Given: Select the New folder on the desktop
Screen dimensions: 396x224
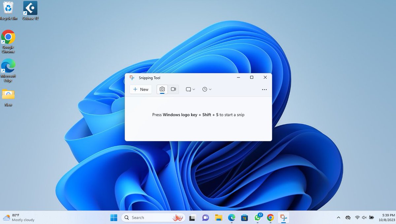Looking at the screenshot, I should [8, 98].
